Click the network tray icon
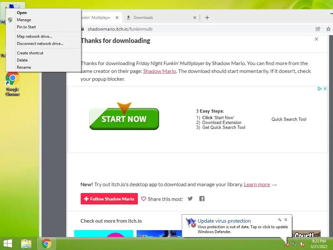The height and width of the screenshot is (250, 333). point(295,243)
